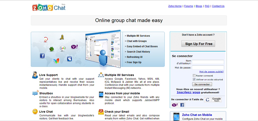The height and width of the screenshot is (121, 258).
Task: Open the Contact Us link
Action: (218, 6)
